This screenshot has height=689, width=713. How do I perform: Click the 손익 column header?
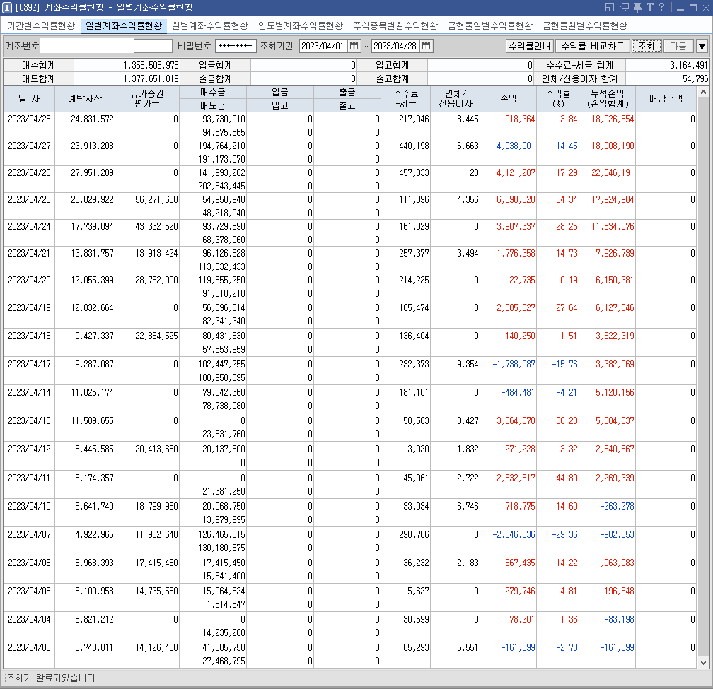coord(509,98)
